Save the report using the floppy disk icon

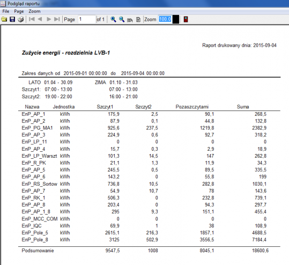point(12,19)
